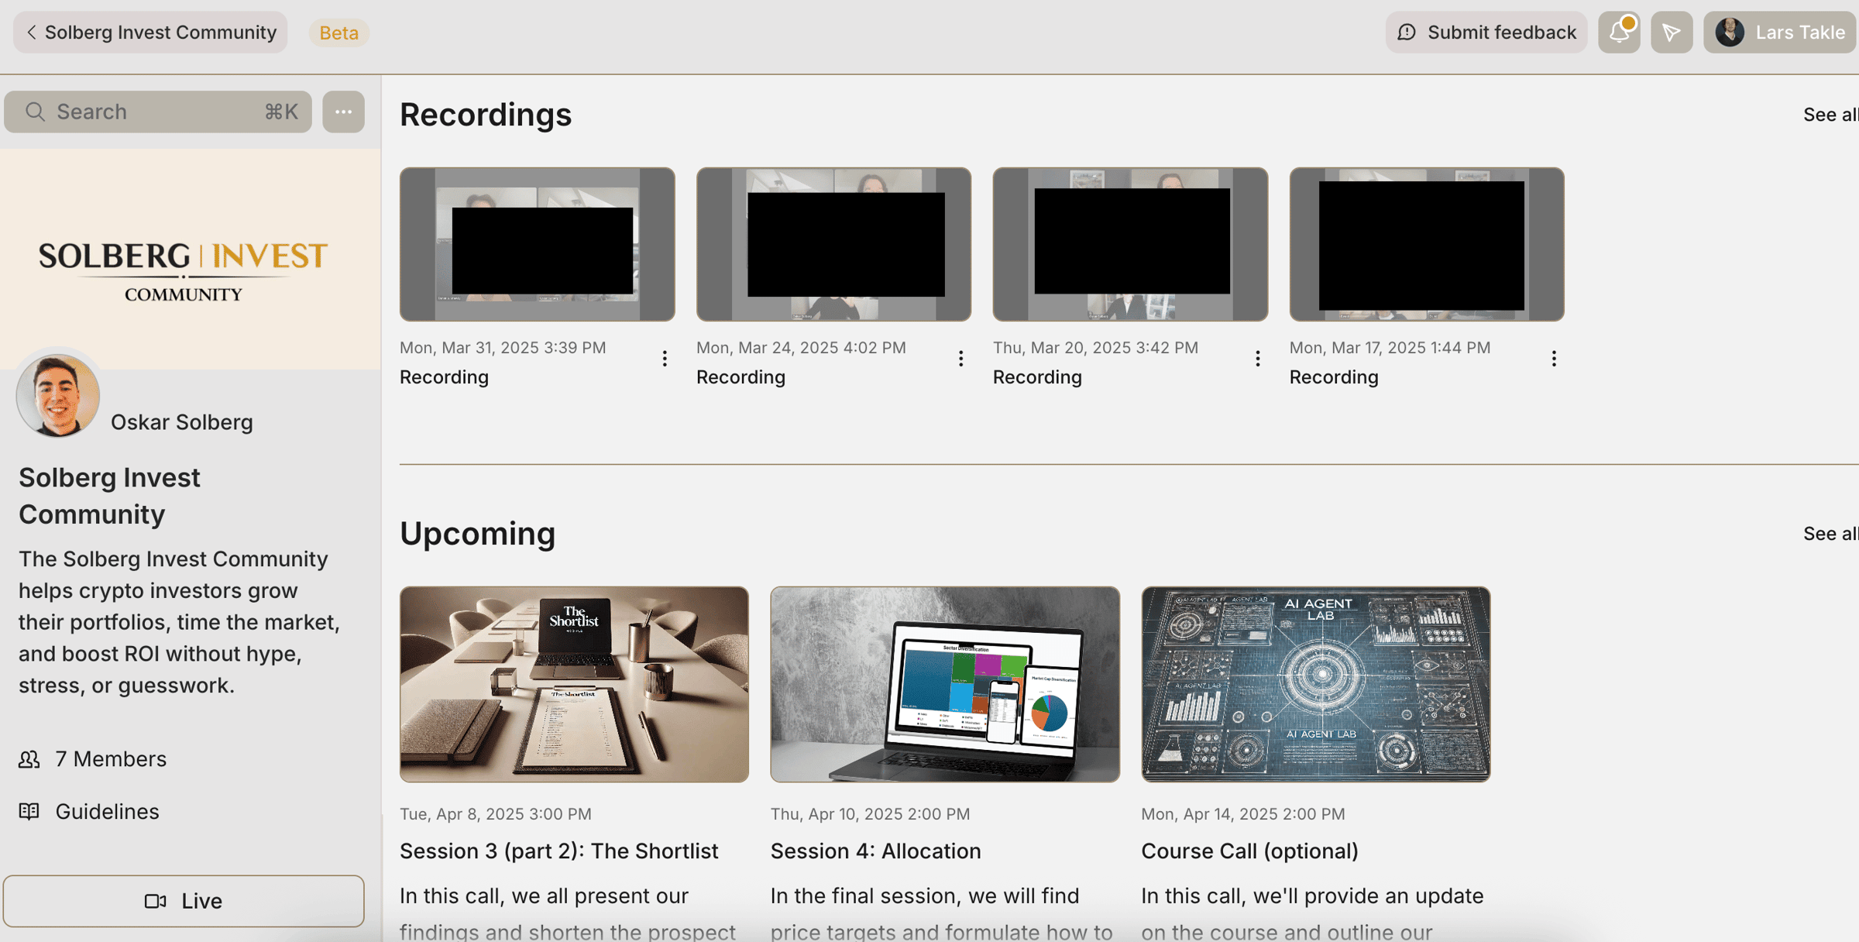Open the Mar 31, 2025 recording thumbnail
Screen dimensions: 1859x942
point(537,244)
